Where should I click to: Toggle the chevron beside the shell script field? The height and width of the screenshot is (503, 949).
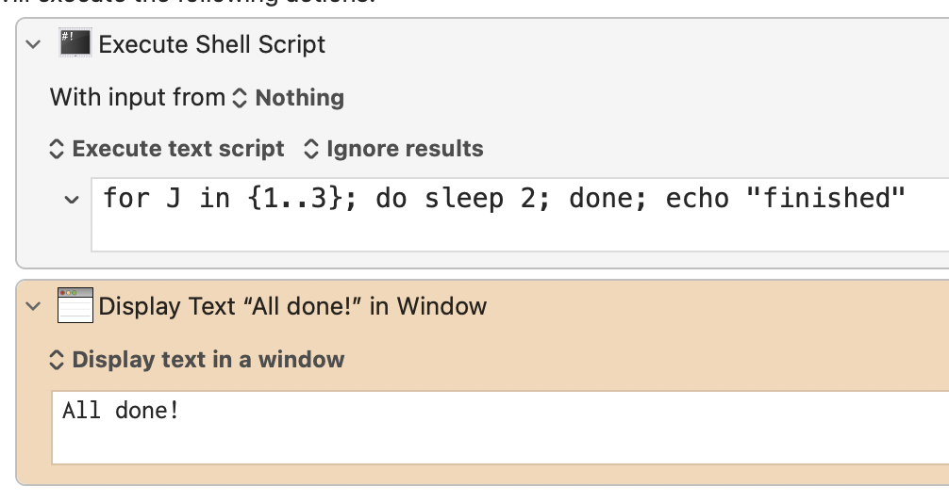tap(71, 200)
